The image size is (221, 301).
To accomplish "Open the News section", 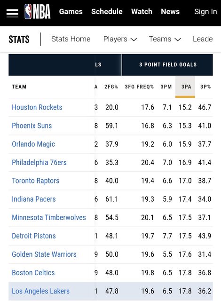I will tap(170, 12).
